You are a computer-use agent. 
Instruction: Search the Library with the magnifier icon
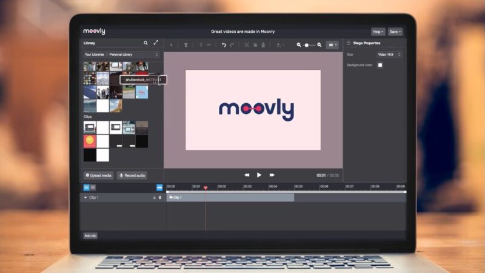[145, 43]
